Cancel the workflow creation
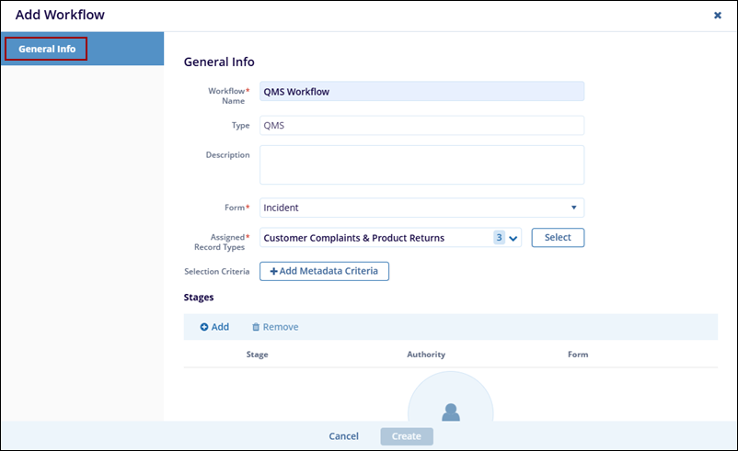 [343, 436]
